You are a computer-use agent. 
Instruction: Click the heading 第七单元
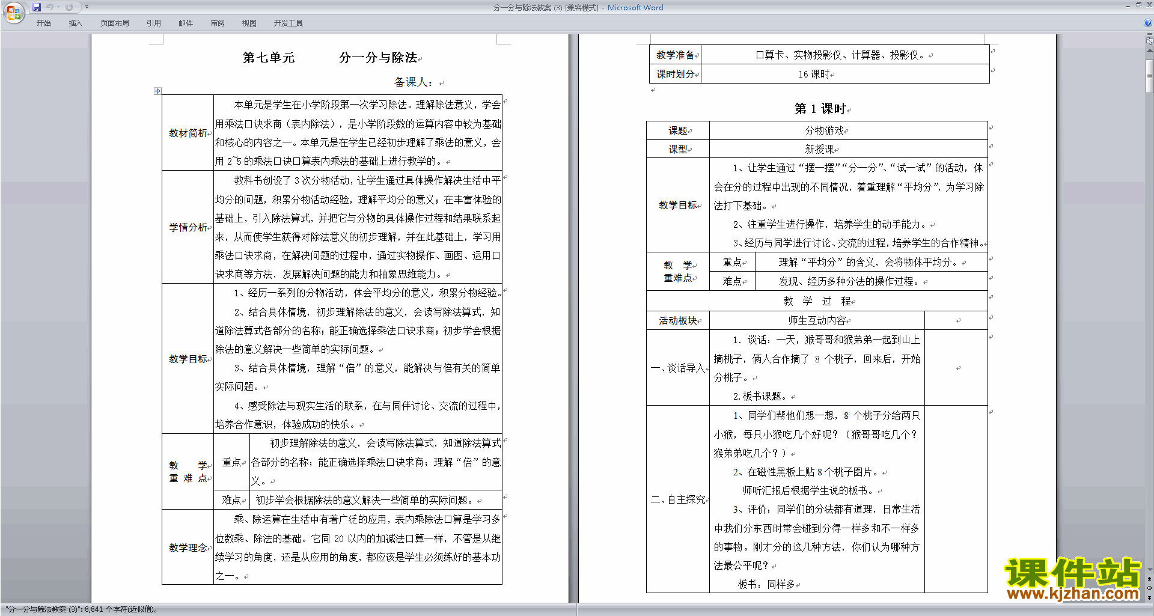(x=269, y=58)
